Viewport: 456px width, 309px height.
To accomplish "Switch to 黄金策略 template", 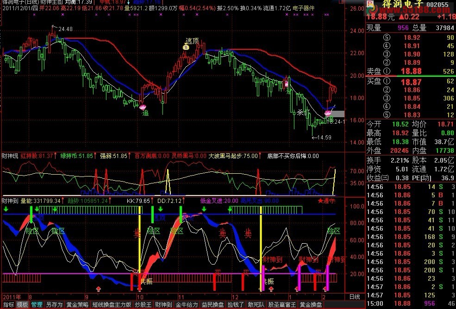I will click(x=77, y=305).
